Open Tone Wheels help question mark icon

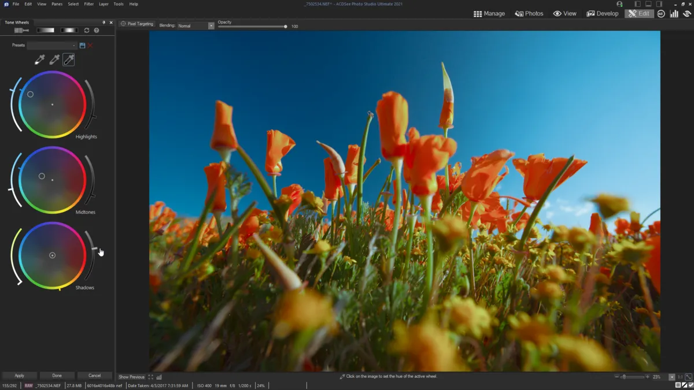click(97, 31)
